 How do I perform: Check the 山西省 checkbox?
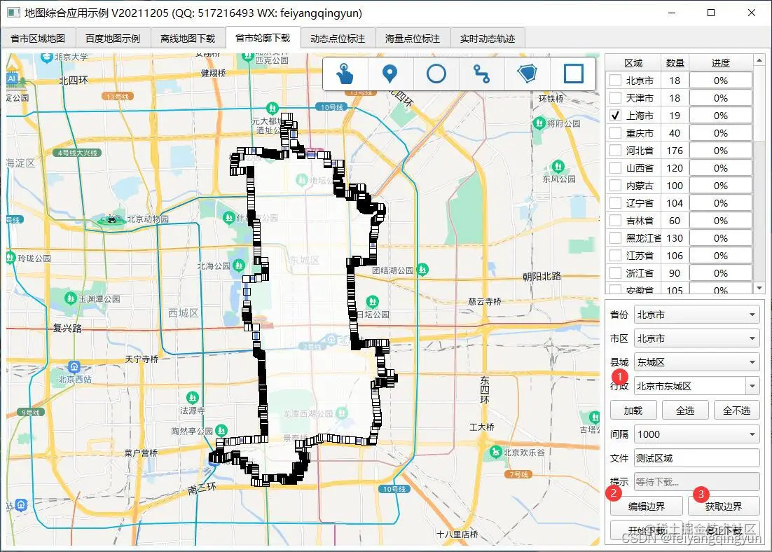(616, 168)
